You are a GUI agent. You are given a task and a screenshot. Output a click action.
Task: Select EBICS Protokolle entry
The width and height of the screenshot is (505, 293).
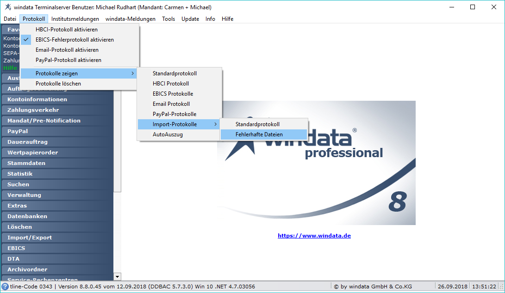click(179, 94)
